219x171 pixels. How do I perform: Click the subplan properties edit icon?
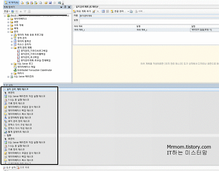pos(94,11)
